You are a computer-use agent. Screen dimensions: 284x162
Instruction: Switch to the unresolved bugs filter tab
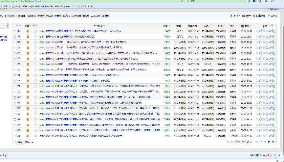pyautogui.click(x=58, y=15)
